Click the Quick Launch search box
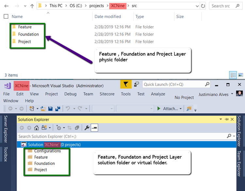The height and width of the screenshot is (191, 245). coord(176,85)
